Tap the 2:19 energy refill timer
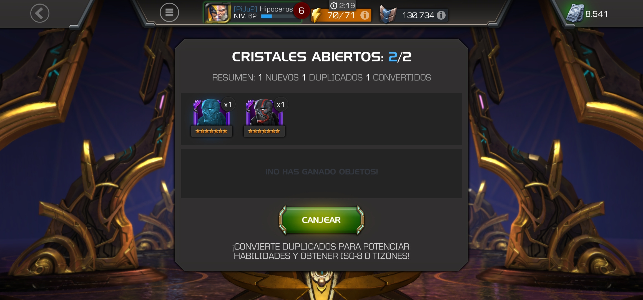The height and width of the screenshot is (300, 643). 342,6
